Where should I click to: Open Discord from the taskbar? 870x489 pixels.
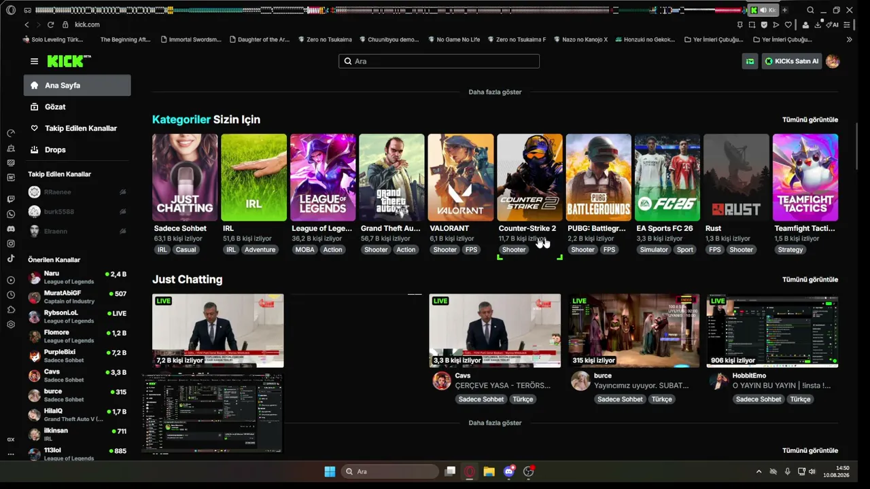(509, 471)
